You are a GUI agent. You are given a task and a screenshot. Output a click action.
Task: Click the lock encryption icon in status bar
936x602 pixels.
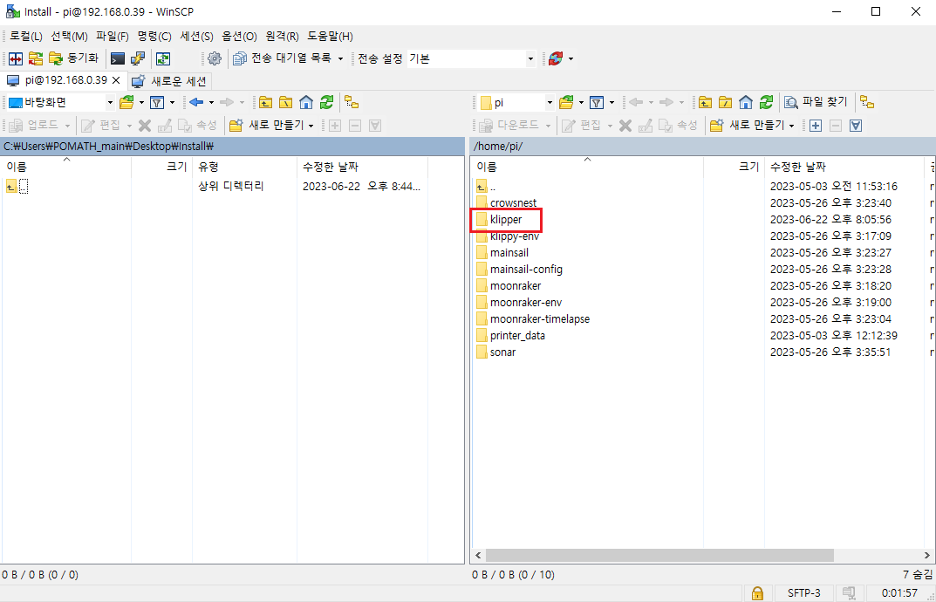coord(757,593)
